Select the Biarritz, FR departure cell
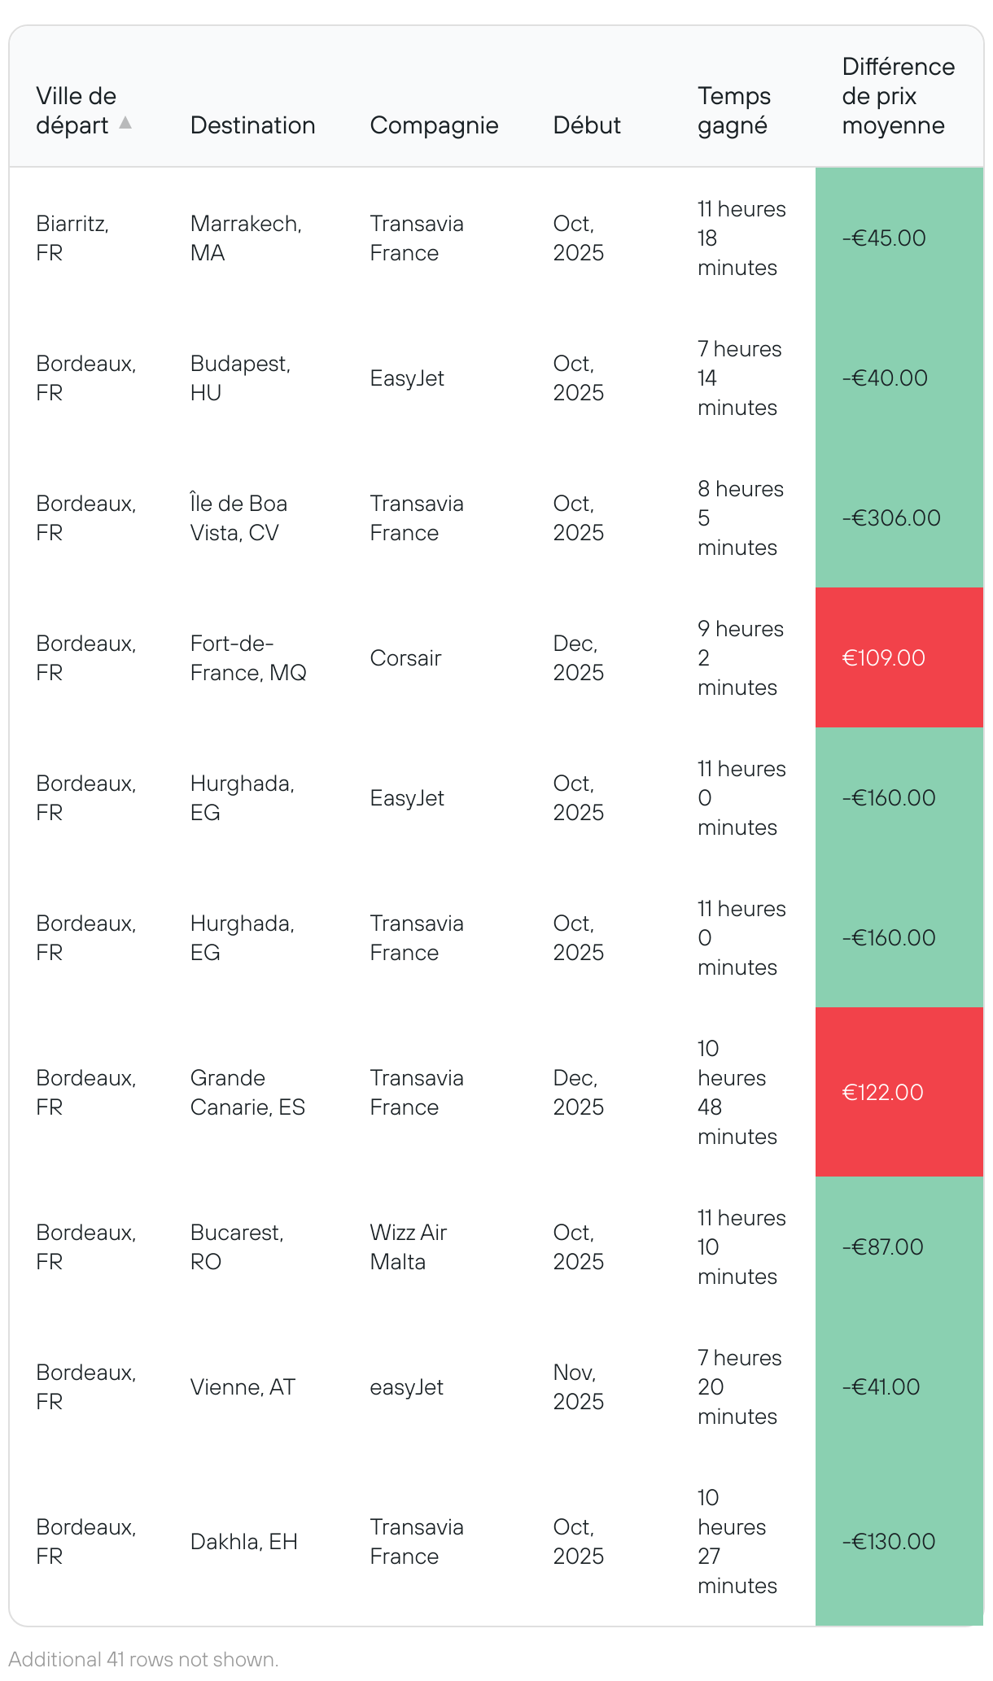 tap(72, 238)
